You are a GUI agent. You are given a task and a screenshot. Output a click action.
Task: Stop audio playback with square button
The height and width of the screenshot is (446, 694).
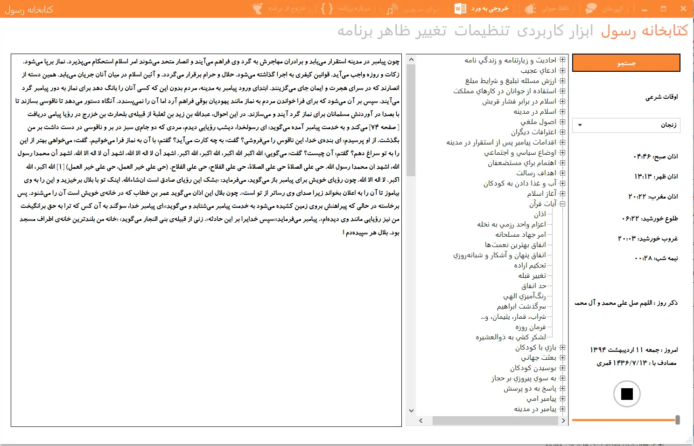pos(627,394)
